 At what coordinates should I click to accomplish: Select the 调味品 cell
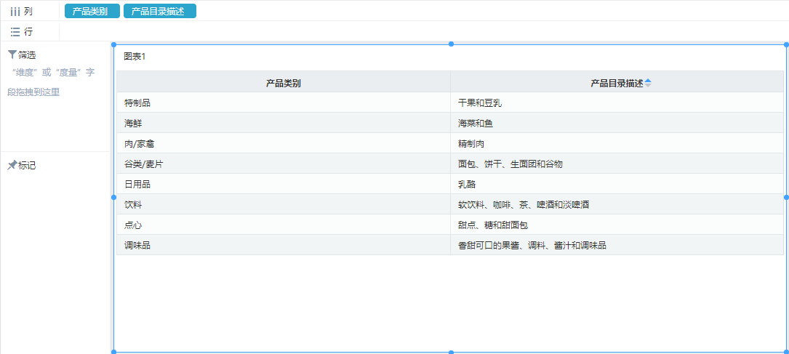click(x=284, y=246)
